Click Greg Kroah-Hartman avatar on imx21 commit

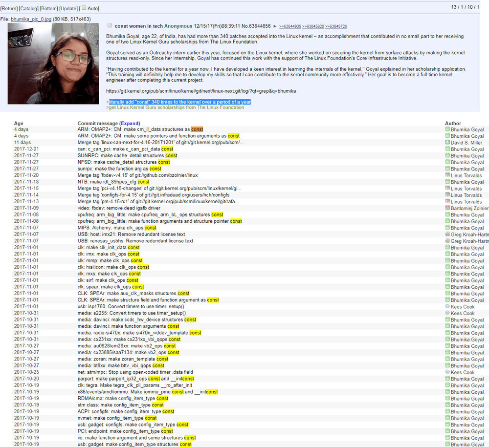tap(447, 234)
